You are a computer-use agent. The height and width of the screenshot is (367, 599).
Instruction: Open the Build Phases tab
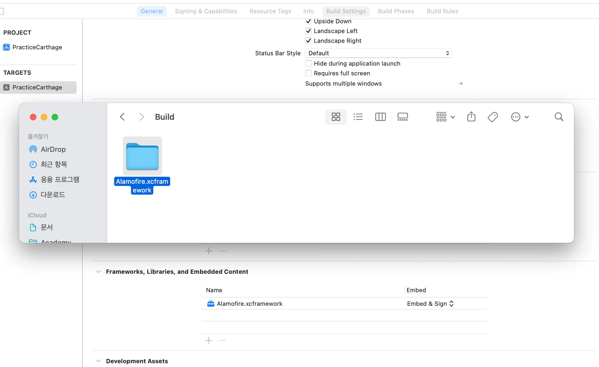click(x=396, y=11)
